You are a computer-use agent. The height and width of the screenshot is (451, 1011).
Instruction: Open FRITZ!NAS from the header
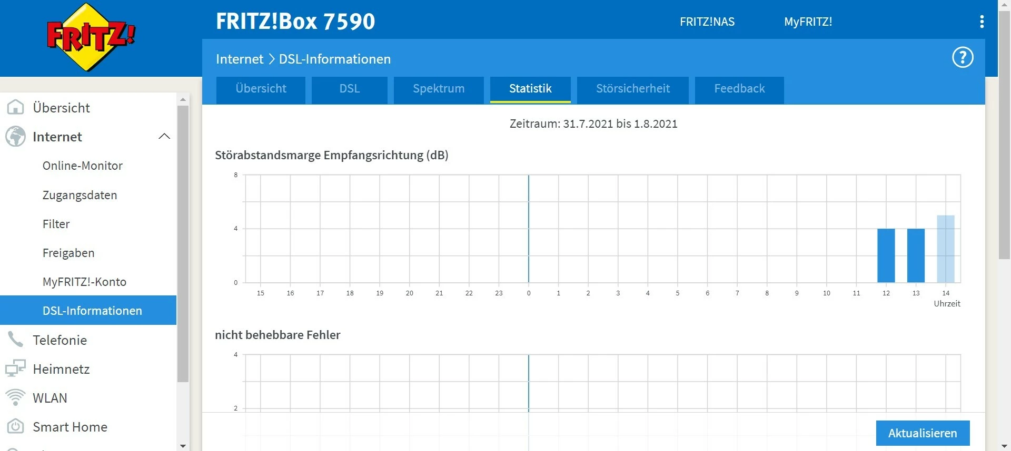tap(707, 22)
